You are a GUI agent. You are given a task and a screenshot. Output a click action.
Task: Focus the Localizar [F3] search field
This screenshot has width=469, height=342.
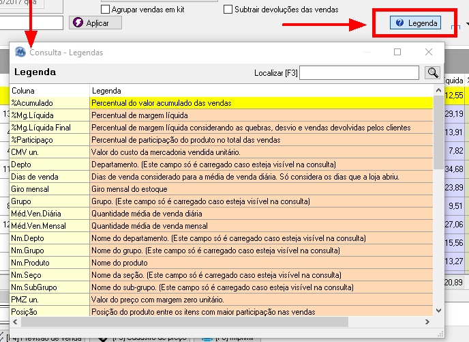(359, 73)
